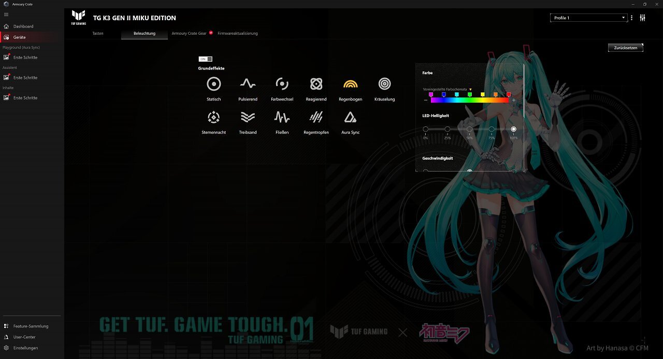Select the yellow color stop marker
663x359 pixels.
coord(483,95)
